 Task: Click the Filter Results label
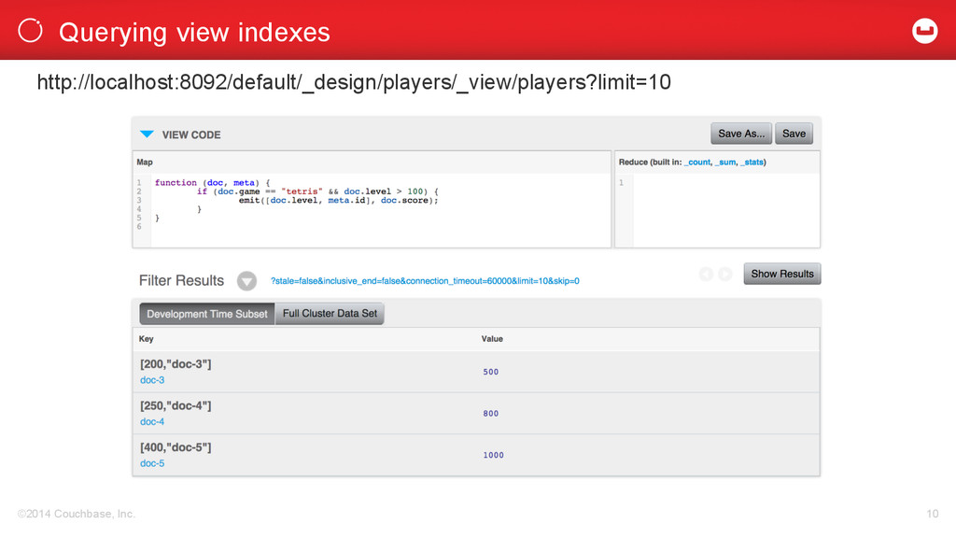pos(181,280)
